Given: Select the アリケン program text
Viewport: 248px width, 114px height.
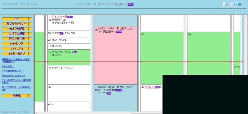Looking at the screenshot, I should point(103,93).
